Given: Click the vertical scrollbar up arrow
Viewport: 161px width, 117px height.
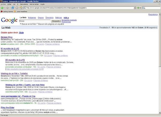Looking at the screenshot, I should (160, 14).
